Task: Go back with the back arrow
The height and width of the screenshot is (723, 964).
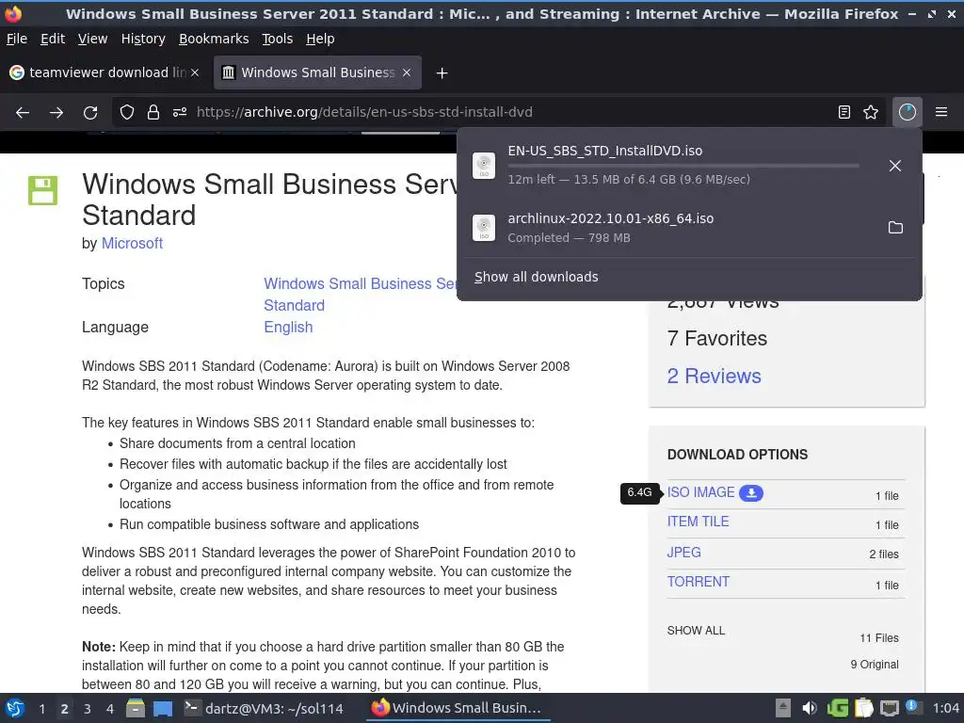Action: 23,112
